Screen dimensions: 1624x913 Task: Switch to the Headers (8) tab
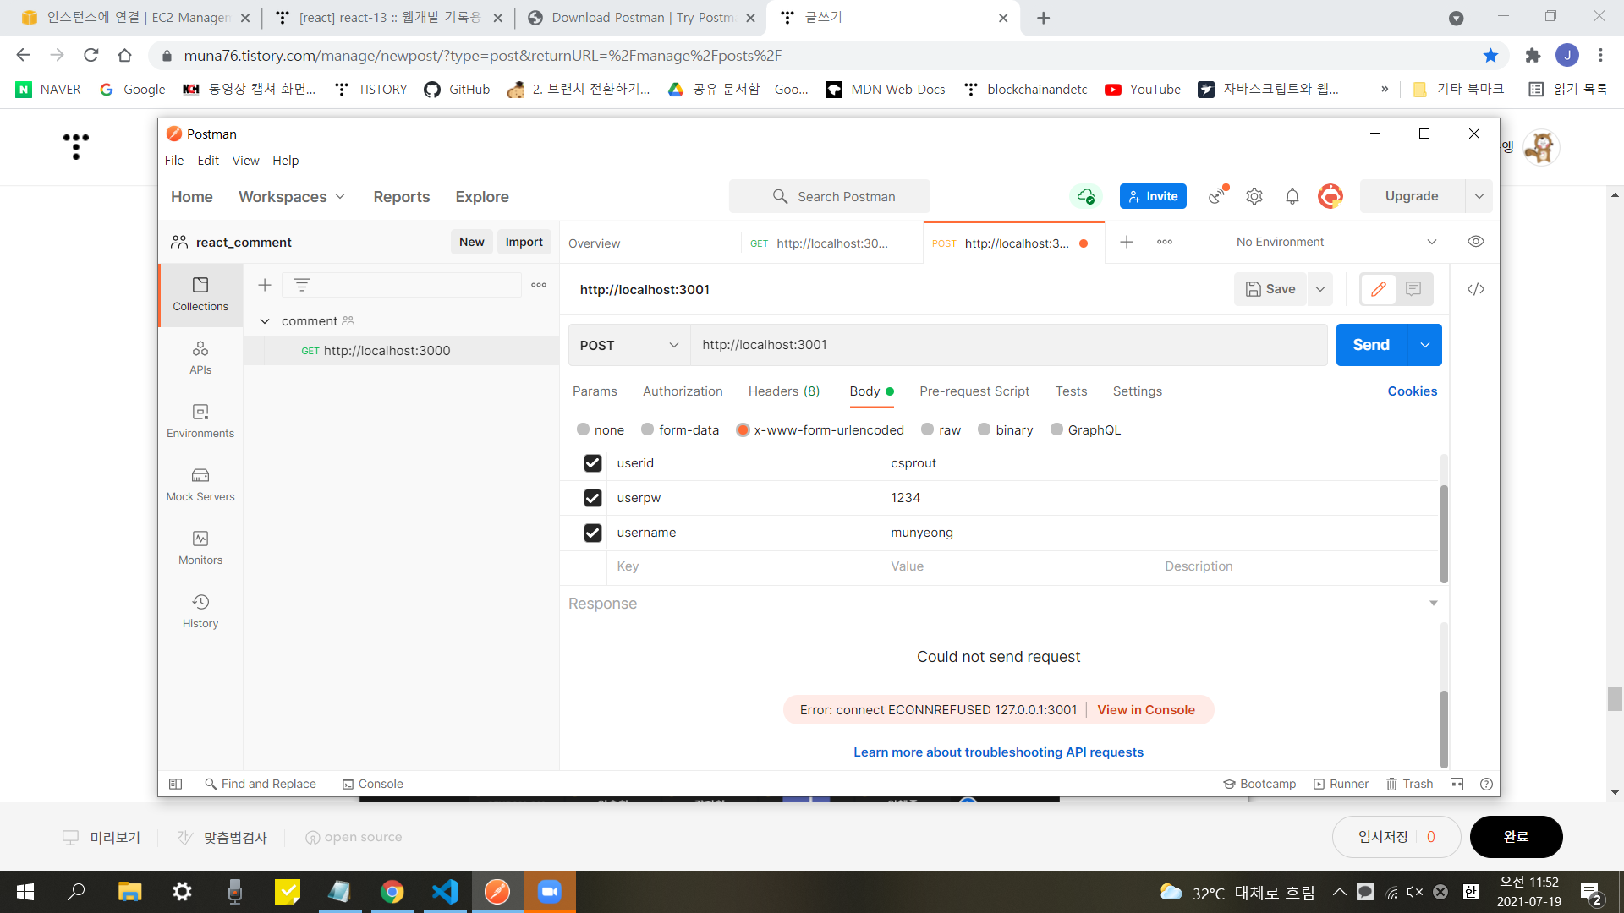pos(784,391)
